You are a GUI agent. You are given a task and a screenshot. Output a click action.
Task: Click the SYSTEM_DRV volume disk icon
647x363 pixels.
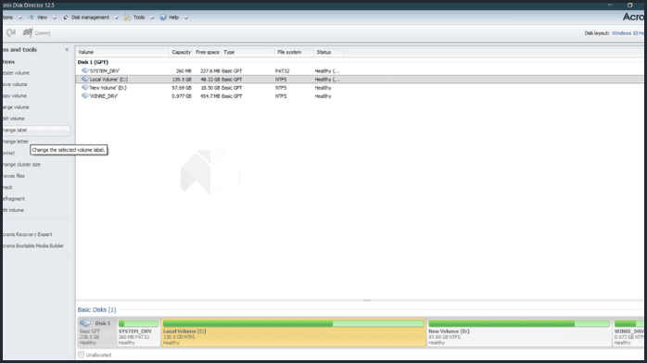[x=85, y=70]
